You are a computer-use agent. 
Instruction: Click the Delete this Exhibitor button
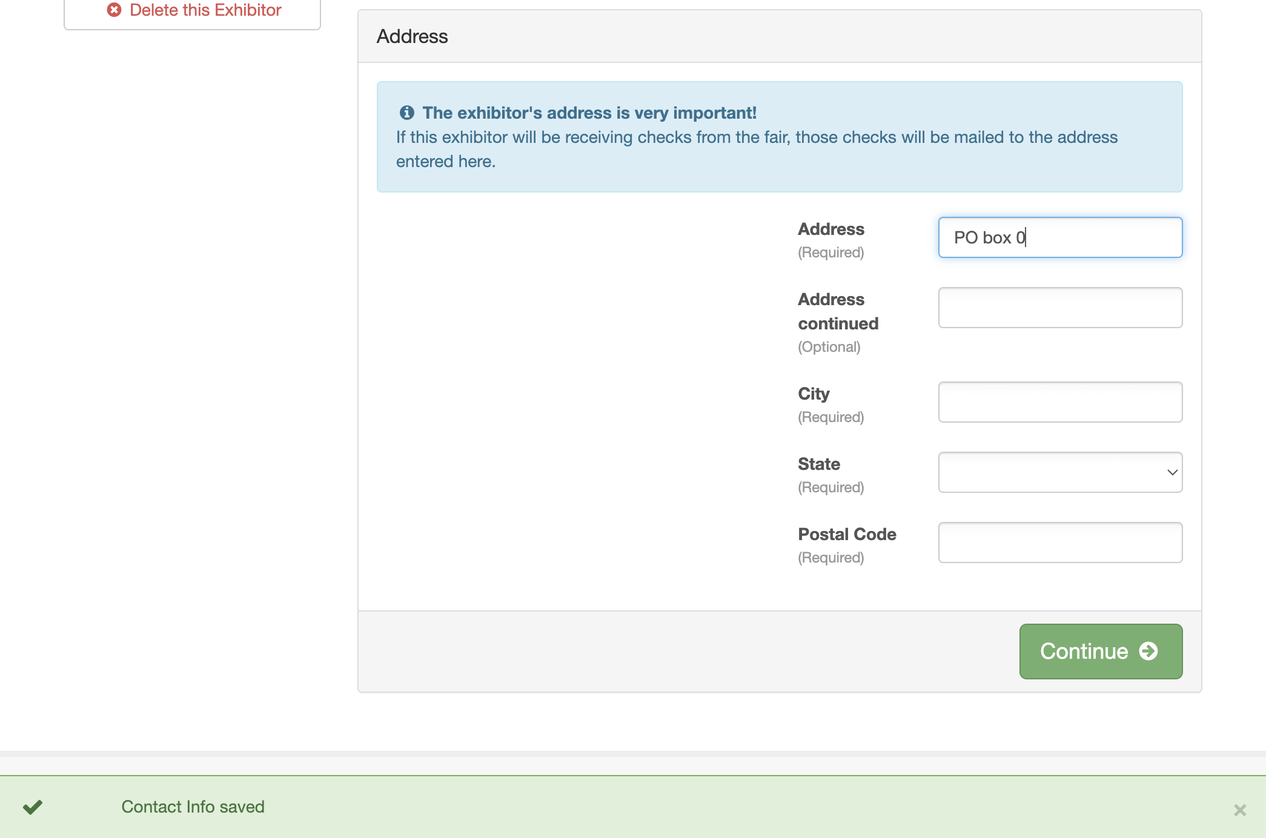[x=192, y=11]
